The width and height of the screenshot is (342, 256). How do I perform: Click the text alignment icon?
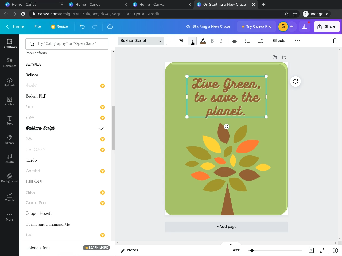coord(234,41)
